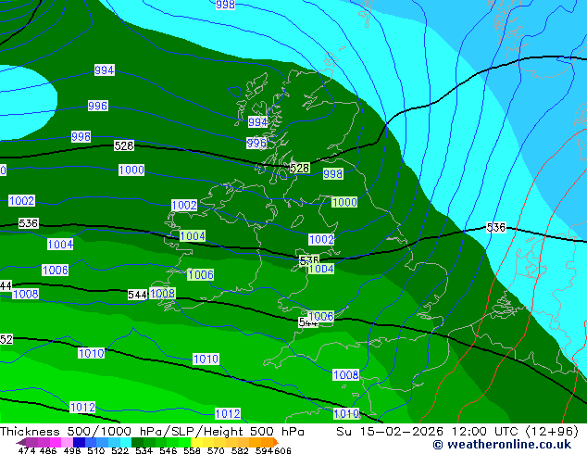Click the legend value '510'
Image resolution: width=587 pixels, height=454 pixels.
click(x=96, y=450)
